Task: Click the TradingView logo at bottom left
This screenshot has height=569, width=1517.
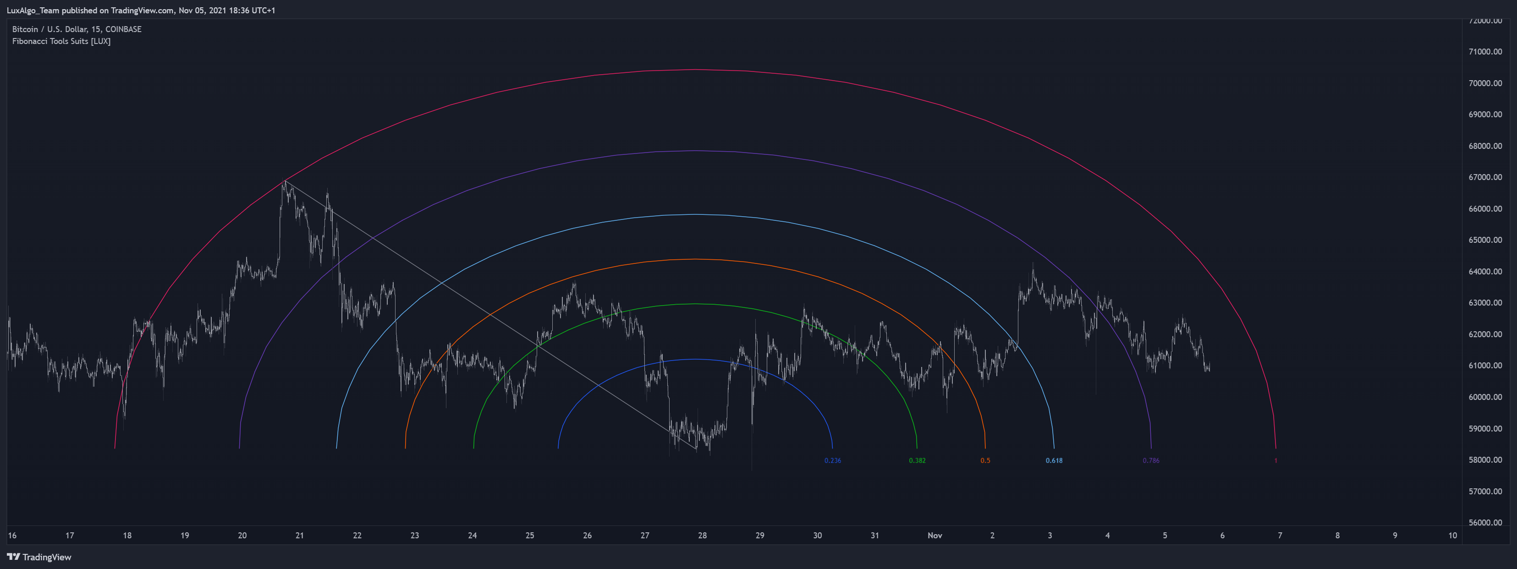Action: 39,557
